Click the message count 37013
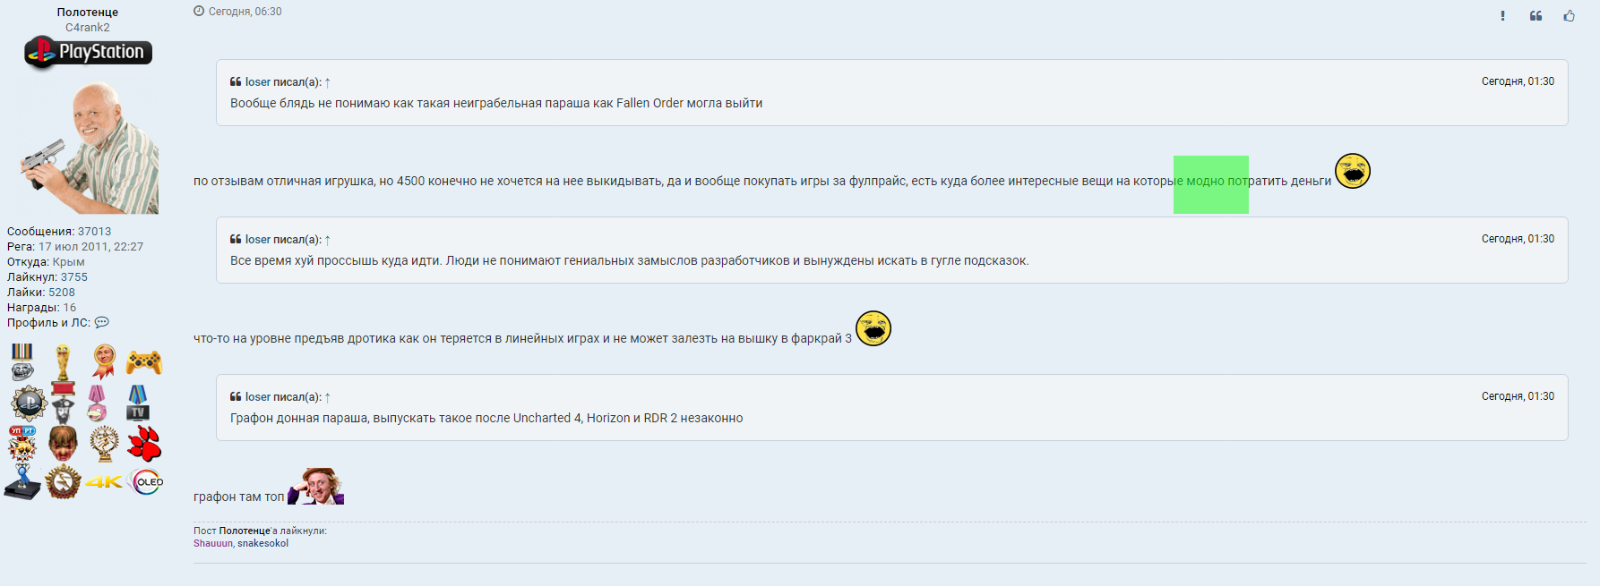The width and height of the screenshot is (1600, 586). [94, 232]
